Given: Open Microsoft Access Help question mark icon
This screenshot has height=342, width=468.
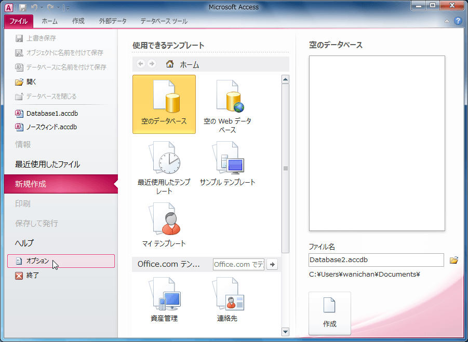Looking at the screenshot, I should (x=458, y=21).
